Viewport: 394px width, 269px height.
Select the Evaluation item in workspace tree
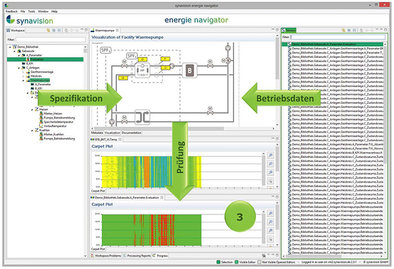[x=37, y=60]
